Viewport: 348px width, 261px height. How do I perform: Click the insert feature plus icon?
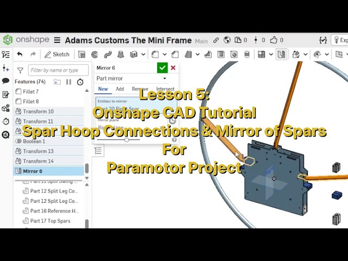(x=6, y=68)
